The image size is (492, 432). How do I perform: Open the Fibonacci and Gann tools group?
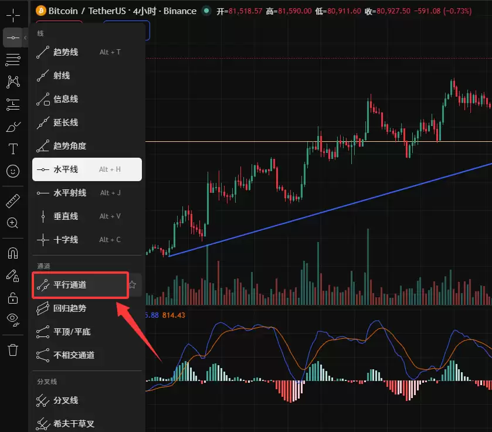[x=13, y=60]
